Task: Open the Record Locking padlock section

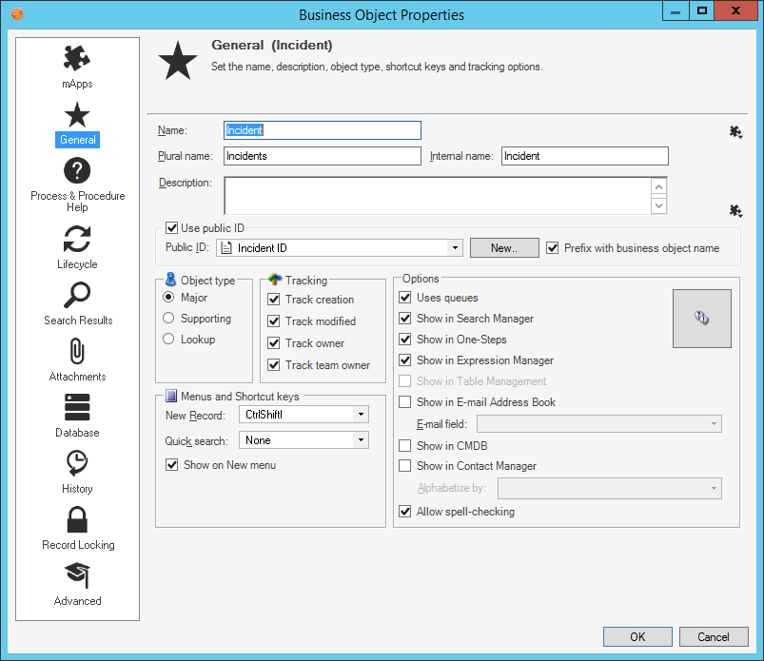Action: [77, 520]
